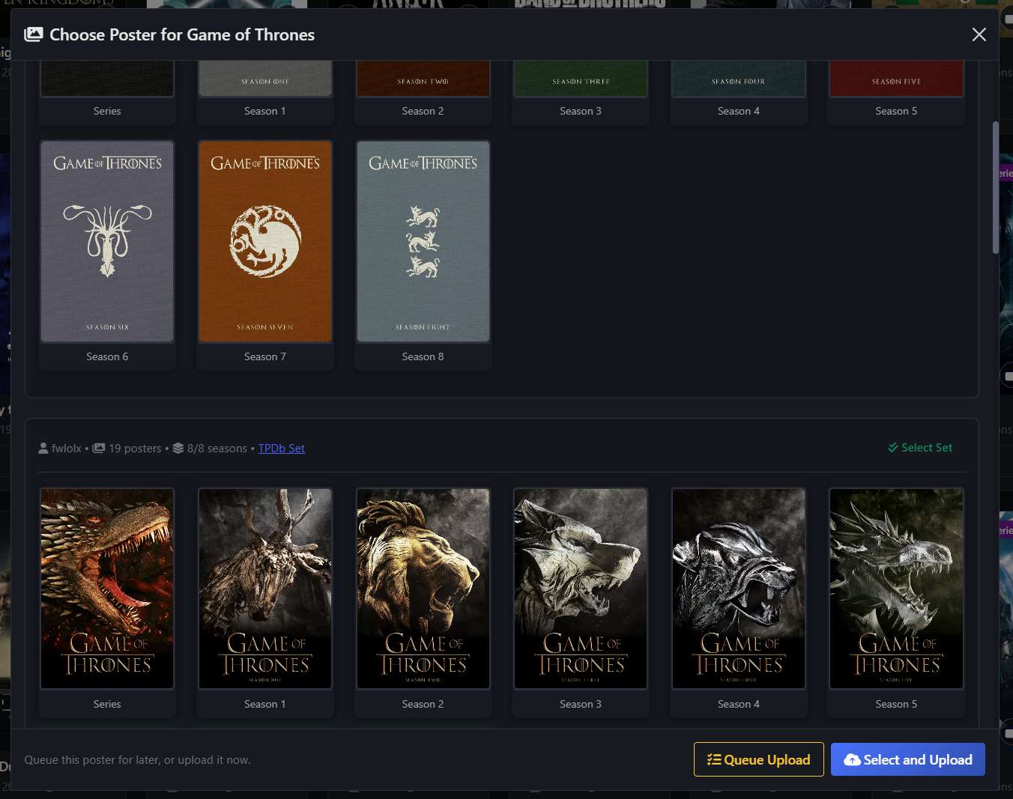Choose the grey dragon Season 5 poster
Image resolution: width=1013 pixels, height=799 pixels.
[897, 589]
